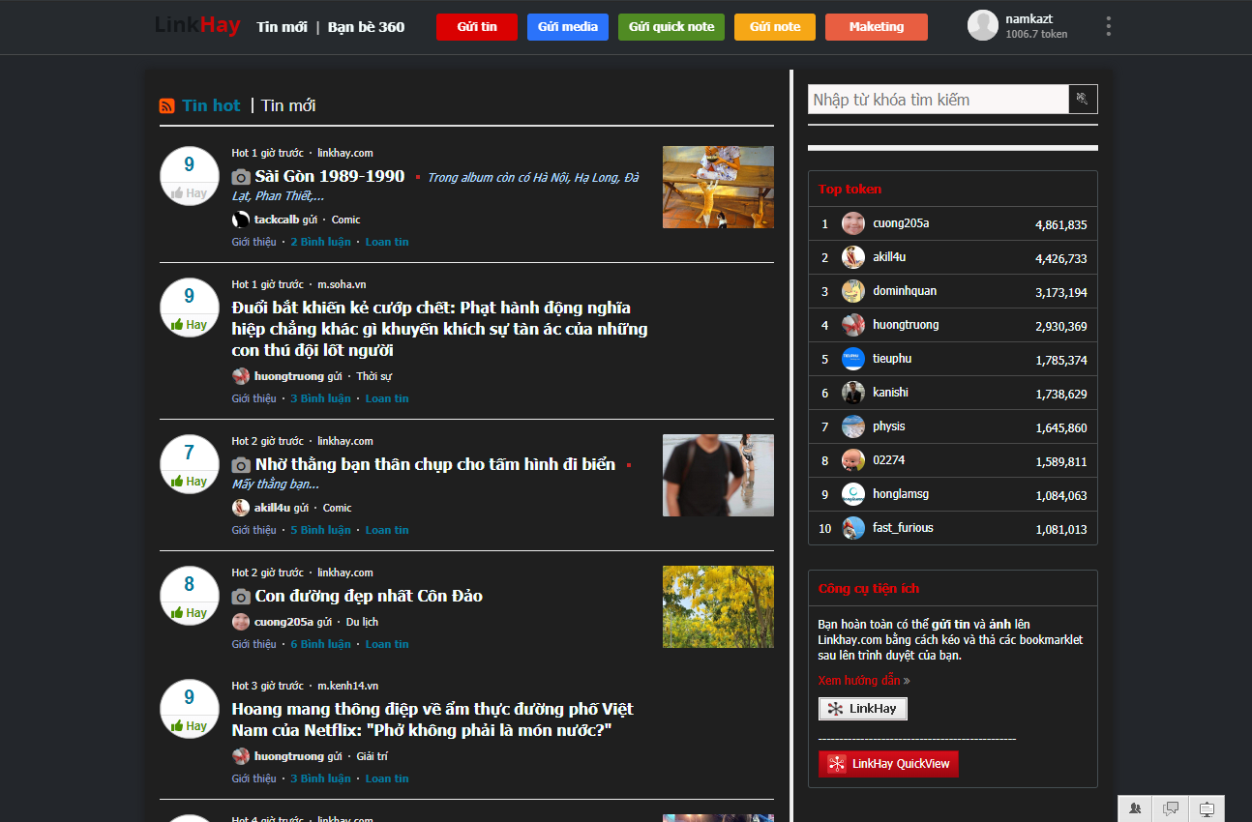Click the search icon in the keyword box
This screenshot has height=822, width=1252.
(x=1083, y=100)
